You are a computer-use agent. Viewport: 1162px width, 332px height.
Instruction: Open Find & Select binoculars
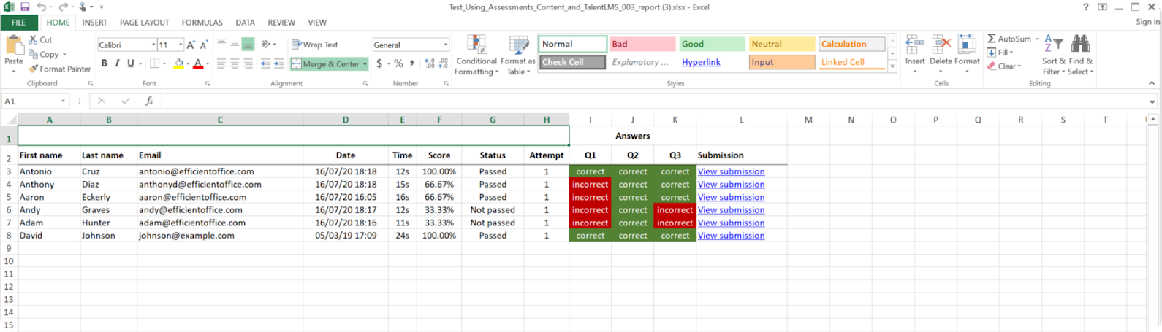(1080, 55)
